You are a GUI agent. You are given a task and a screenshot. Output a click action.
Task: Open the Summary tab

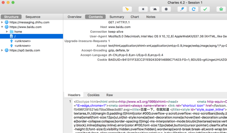coord(117,17)
